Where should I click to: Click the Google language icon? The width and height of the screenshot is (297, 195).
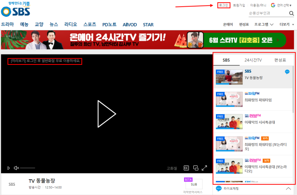pyautogui.click(x=273, y=5)
